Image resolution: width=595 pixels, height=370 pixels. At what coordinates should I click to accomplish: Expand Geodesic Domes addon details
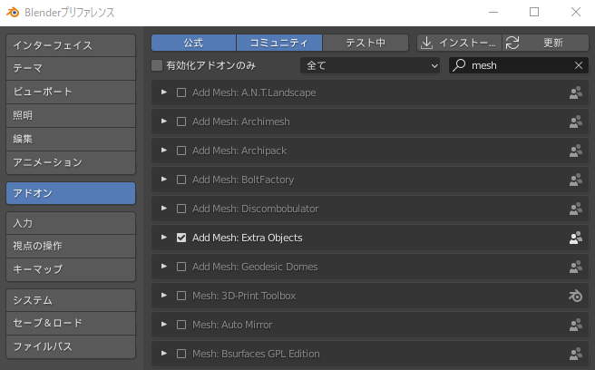(164, 267)
